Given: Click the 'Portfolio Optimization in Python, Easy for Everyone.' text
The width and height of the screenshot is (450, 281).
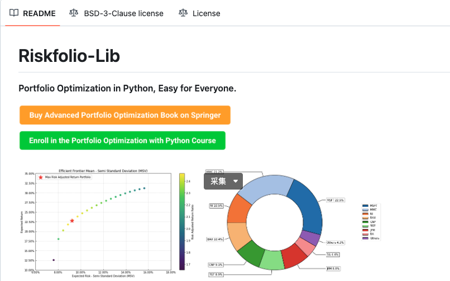Looking at the screenshot, I should (x=127, y=88).
